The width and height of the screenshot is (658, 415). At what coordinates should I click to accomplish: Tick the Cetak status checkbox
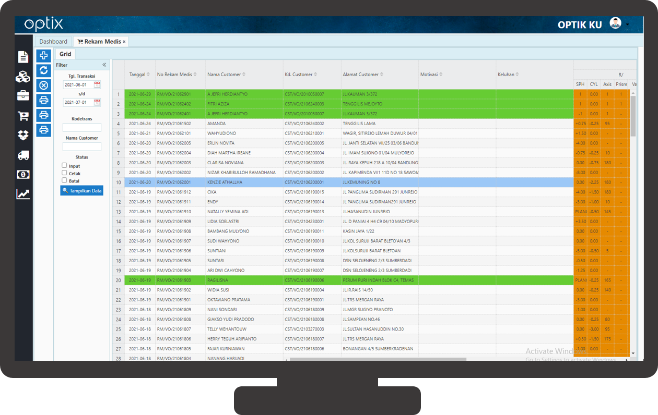click(x=64, y=173)
